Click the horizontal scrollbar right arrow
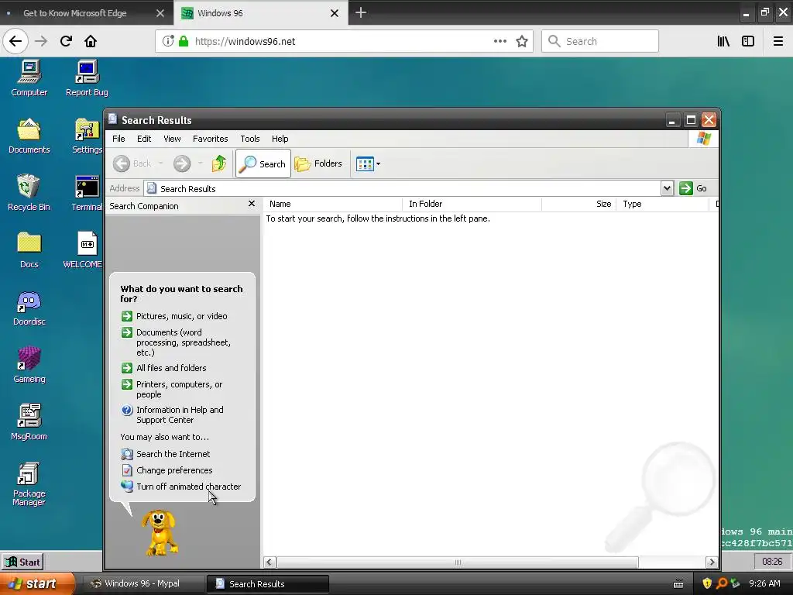 point(712,562)
